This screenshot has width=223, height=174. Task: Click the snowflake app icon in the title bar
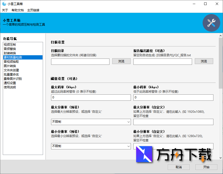(x=4, y=4)
